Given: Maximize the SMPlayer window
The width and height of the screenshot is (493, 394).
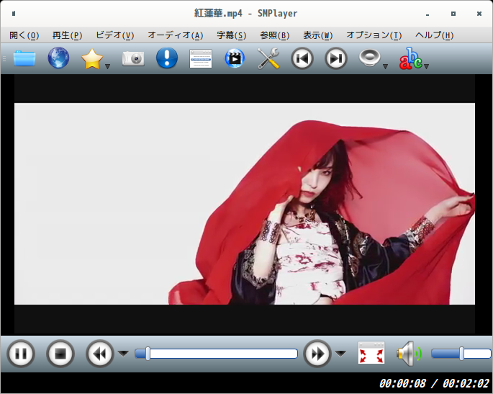Looking at the screenshot, I should tap(453, 14).
